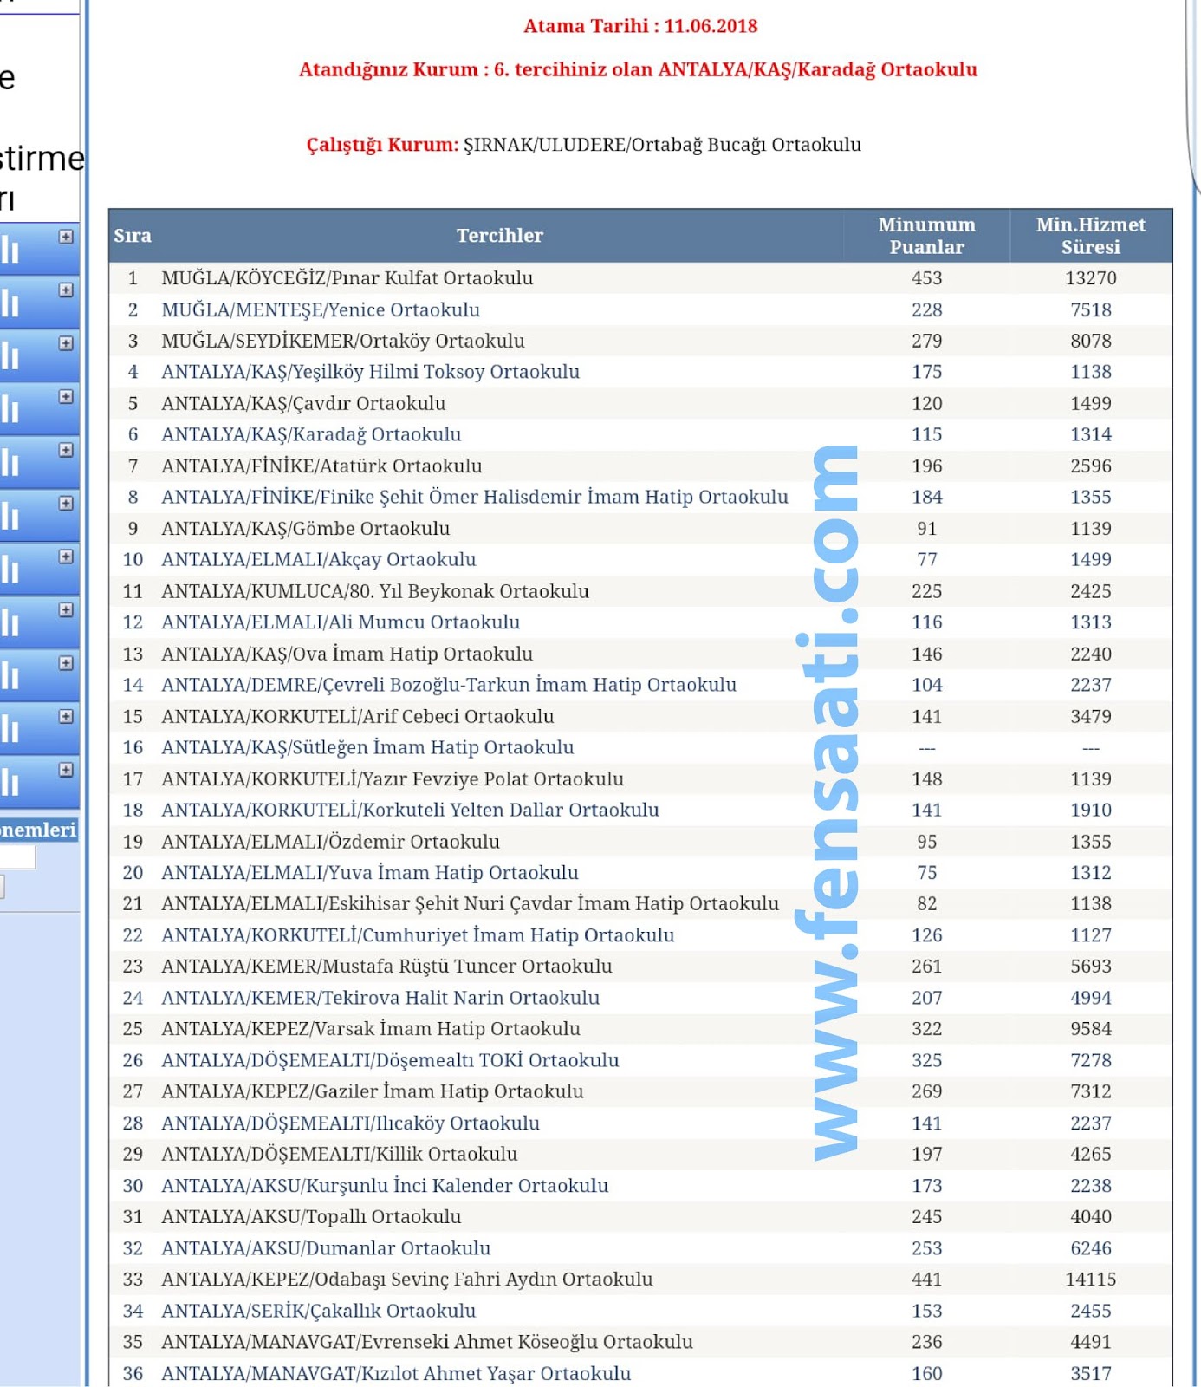Click minimum score 453 cell
The height and width of the screenshot is (1387, 1201).
pos(926,278)
